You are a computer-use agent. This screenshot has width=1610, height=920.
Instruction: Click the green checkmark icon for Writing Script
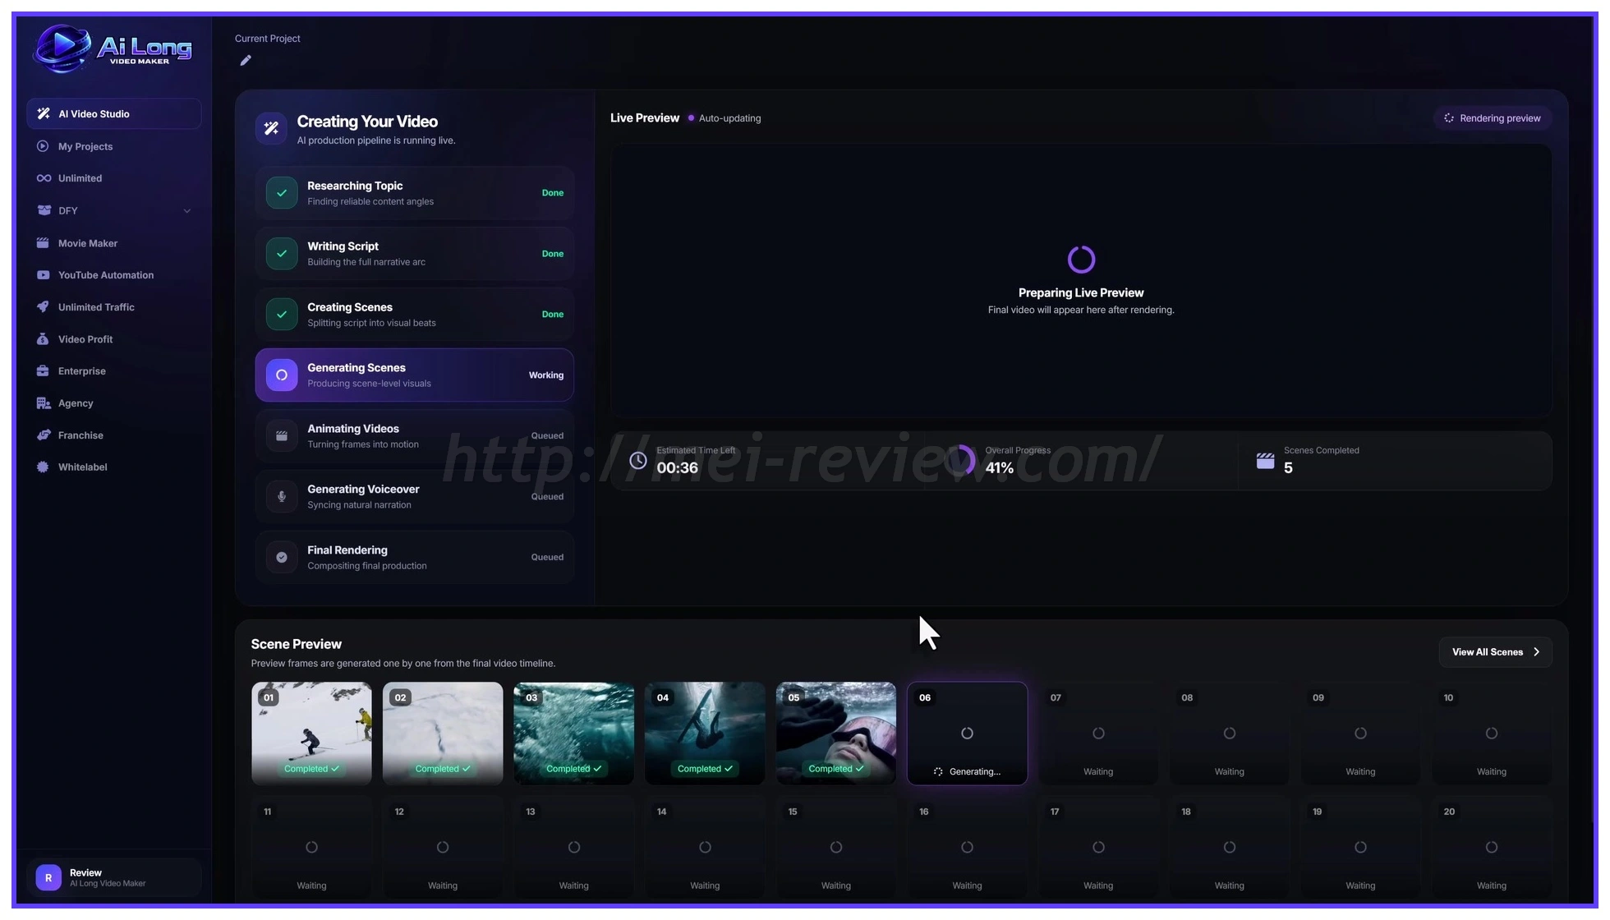pos(282,254)
